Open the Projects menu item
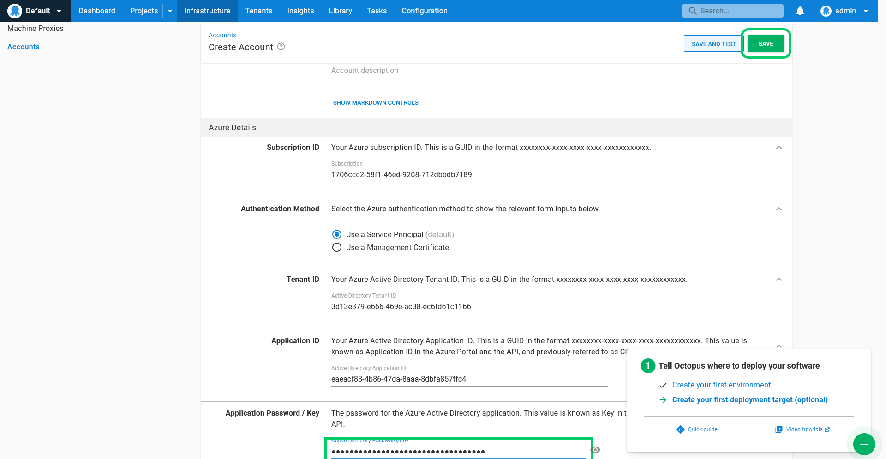The width and height of the screenshot is (886, 459). click(144, 11)
